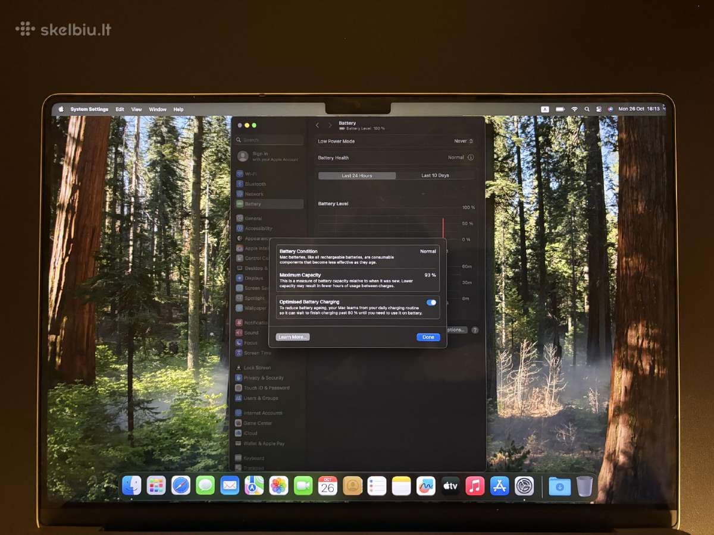Go back with the back arrow
This screenshot has height=535, width=714.
(x=317, y=125)
